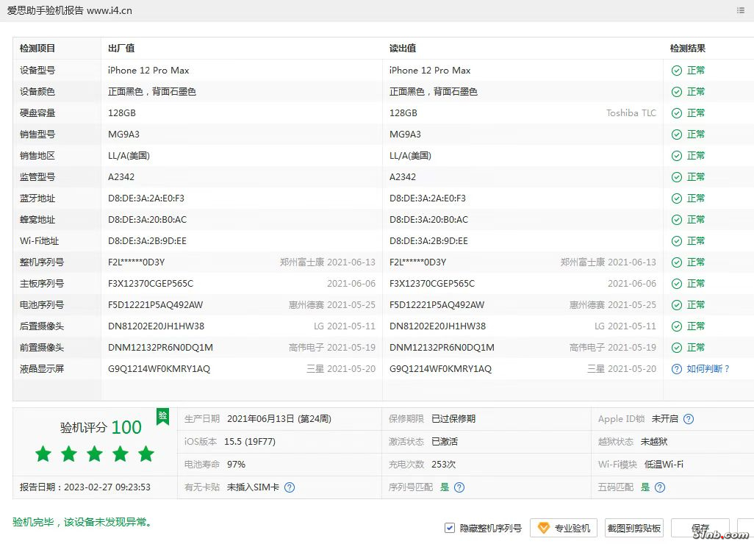The width and height of the screenshot is (754, 544).
Task: Select factory serial F2L******0D3Y
Action: [x=136, y=262]
